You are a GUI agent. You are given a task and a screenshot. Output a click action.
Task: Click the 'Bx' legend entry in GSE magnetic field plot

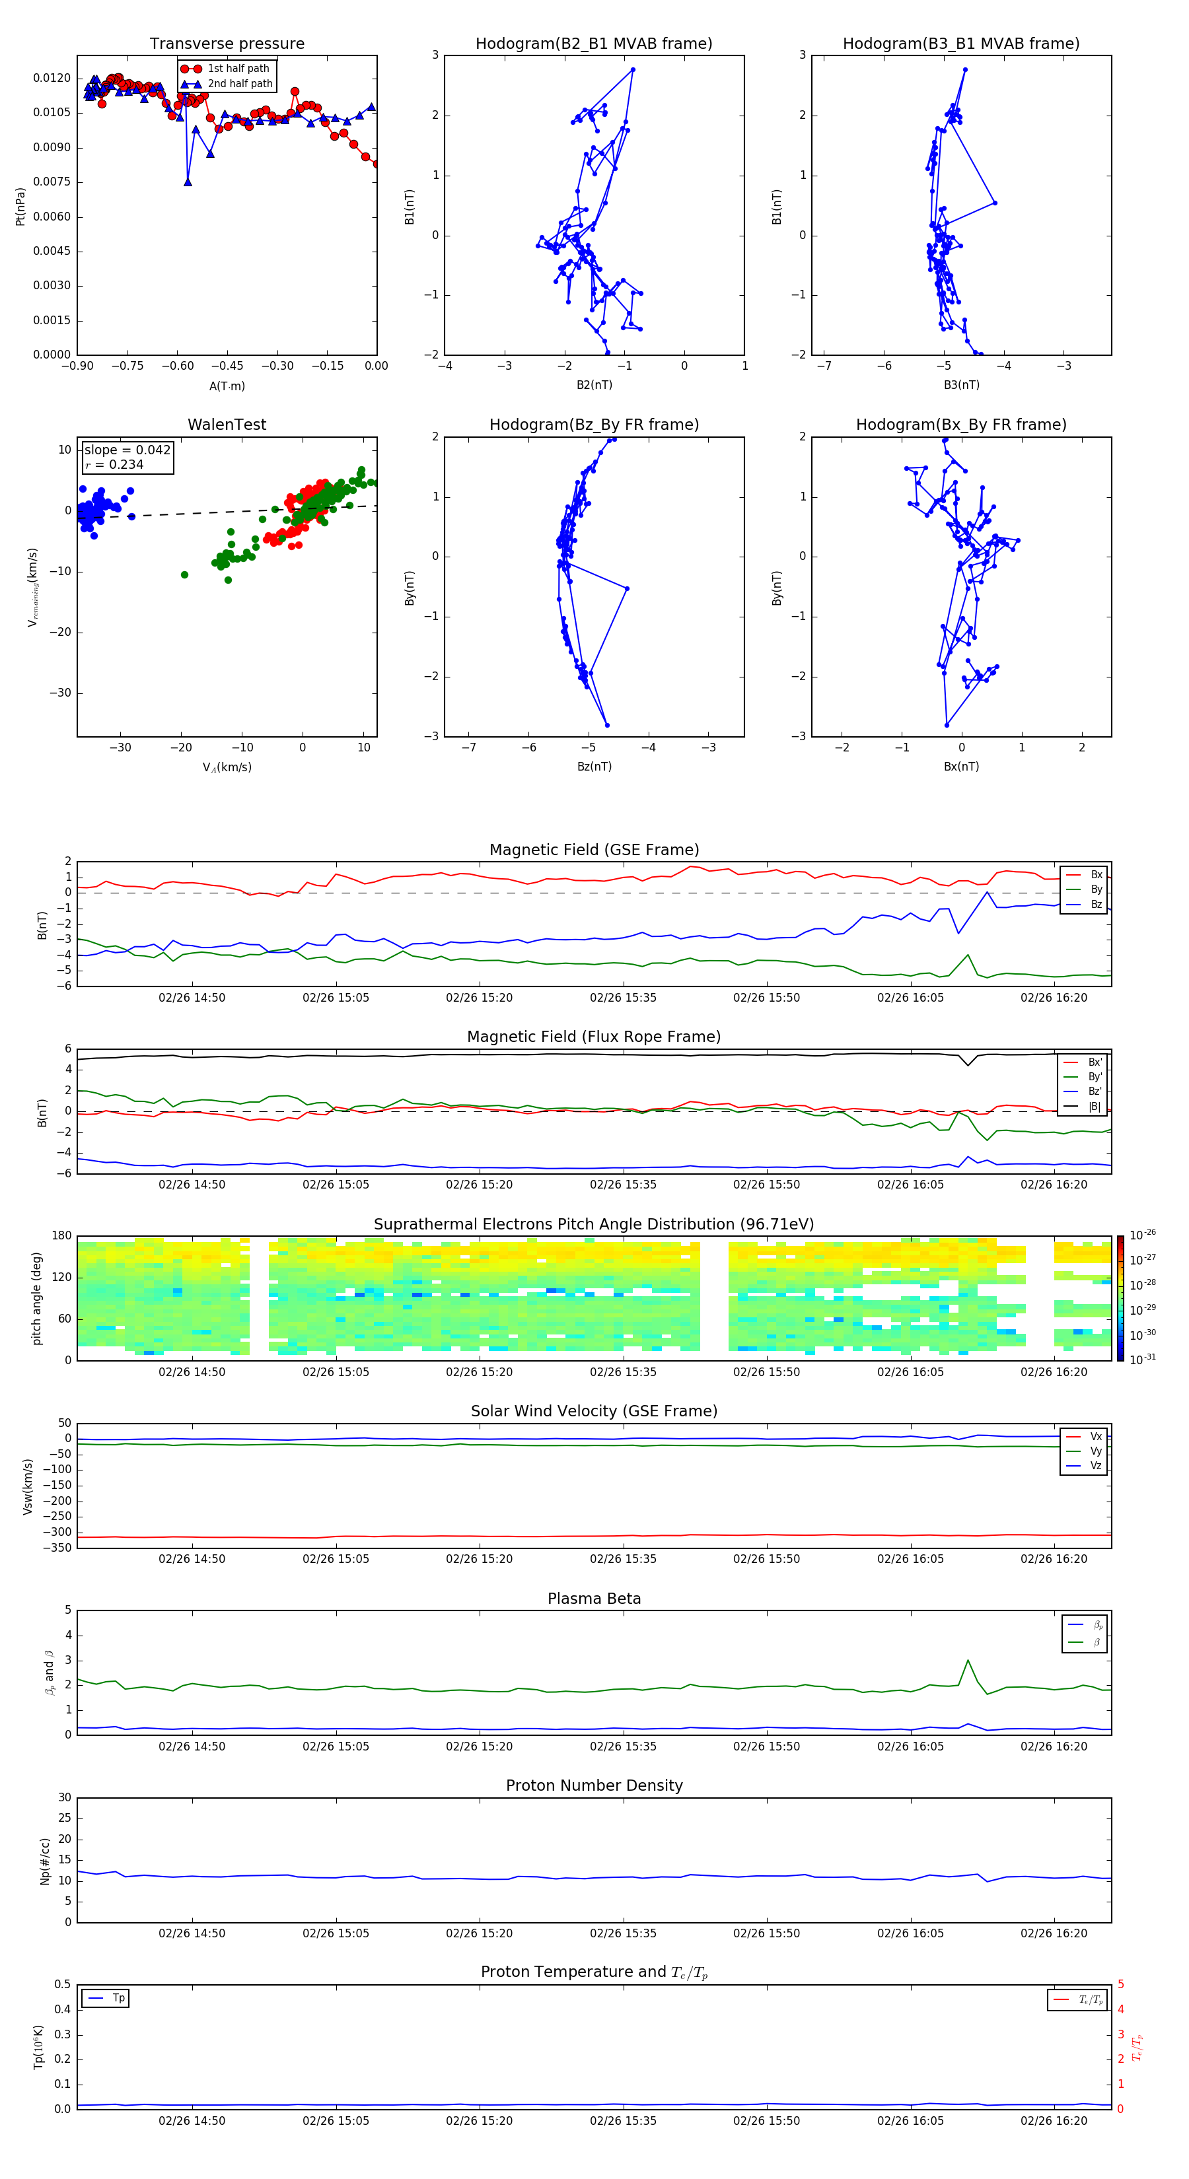(x=1084, y=875)
